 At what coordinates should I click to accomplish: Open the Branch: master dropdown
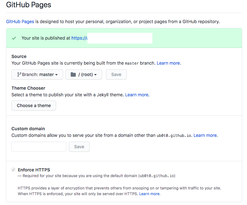click(37, 74)
